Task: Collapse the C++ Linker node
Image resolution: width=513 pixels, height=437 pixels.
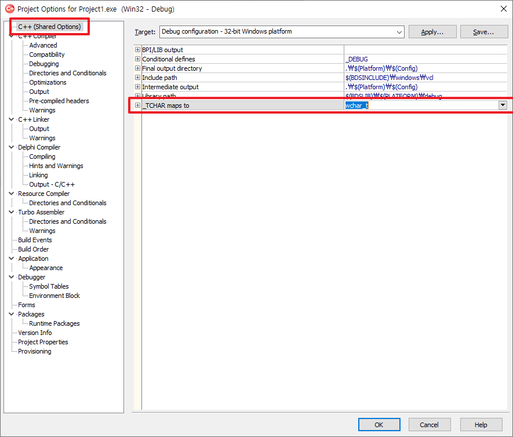Action: [x=12, y=119]
